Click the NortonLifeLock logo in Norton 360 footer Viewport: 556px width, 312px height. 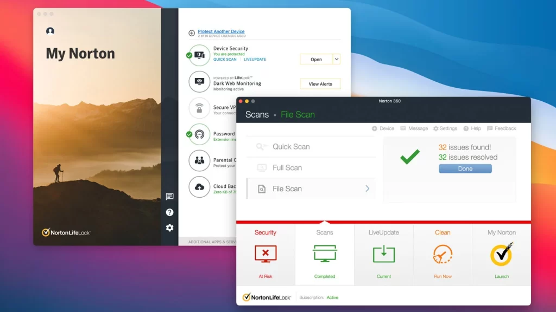(267, 297)
